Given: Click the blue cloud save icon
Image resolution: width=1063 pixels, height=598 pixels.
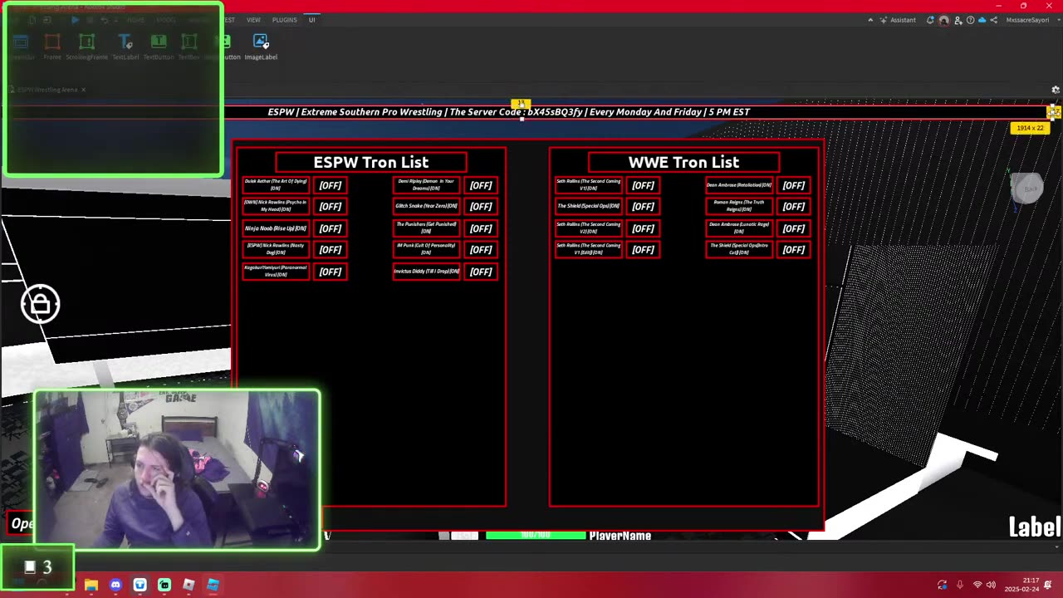Looking at the screenshot, I should coord(982,20).
